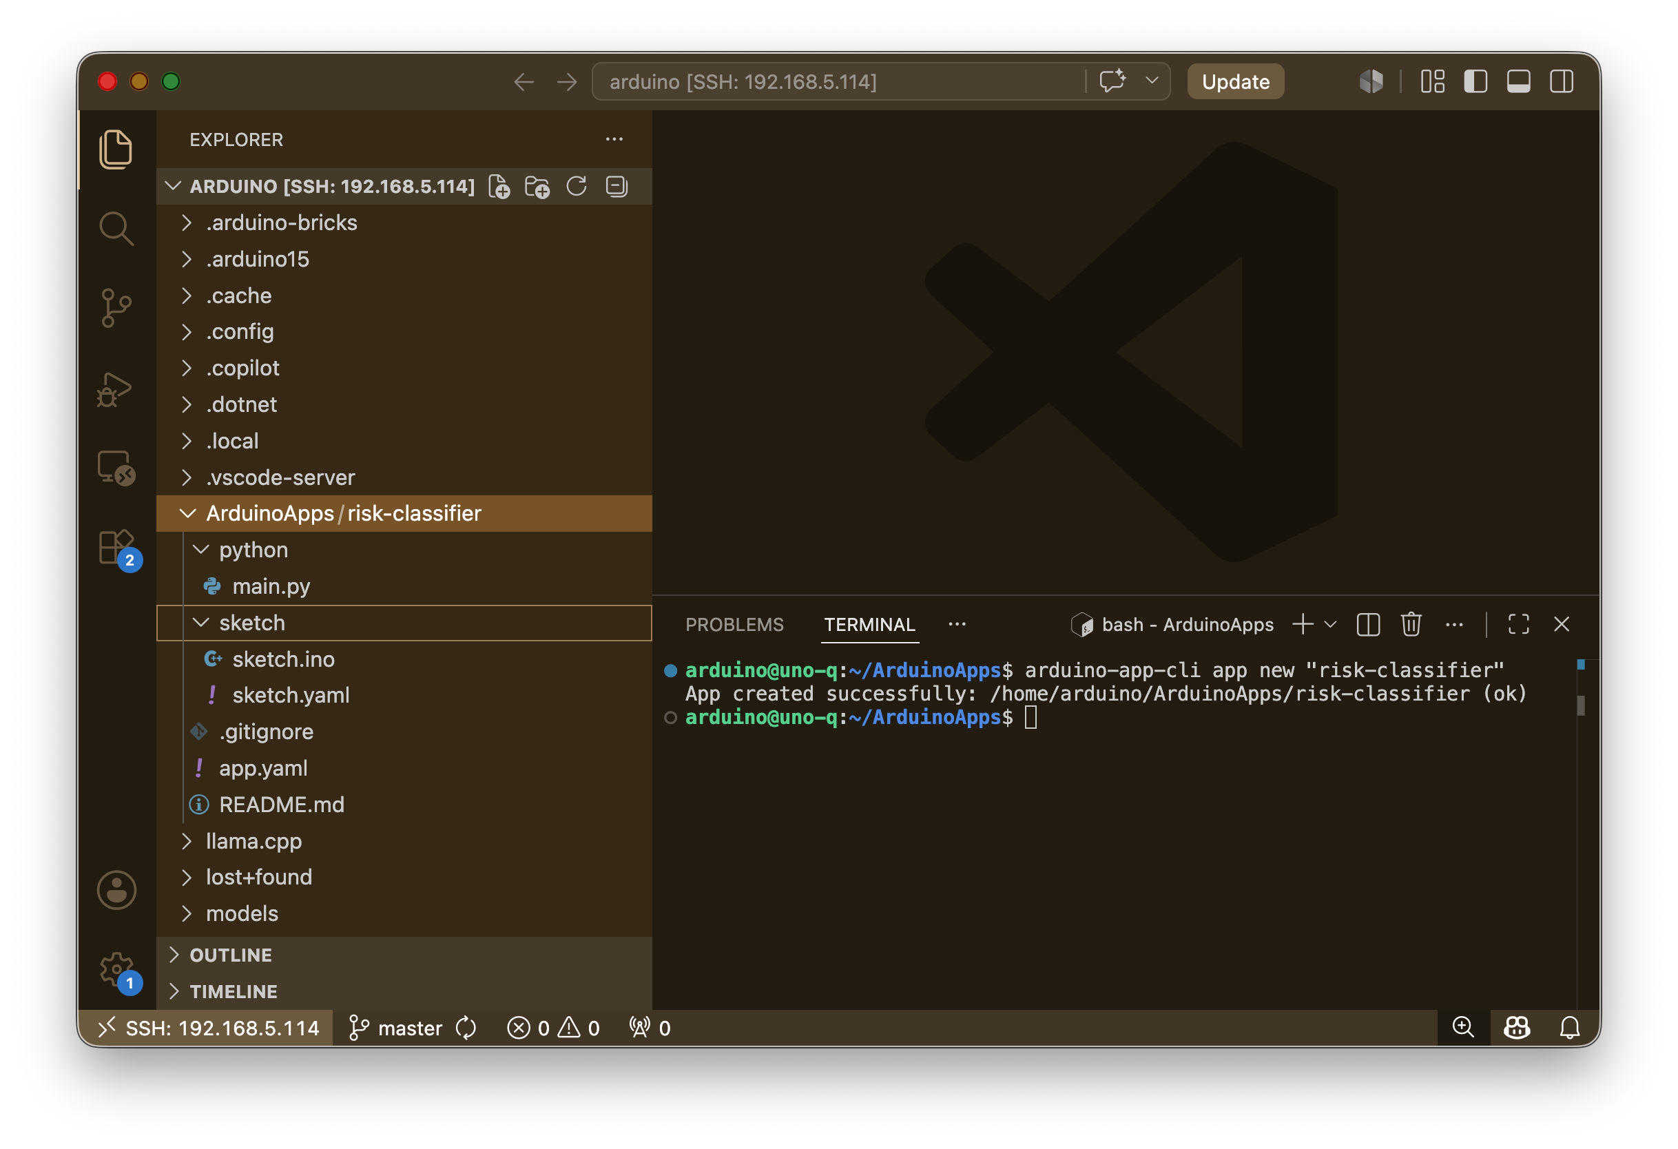Open the Explorer view in activity bar

click(x=116, y=149)
